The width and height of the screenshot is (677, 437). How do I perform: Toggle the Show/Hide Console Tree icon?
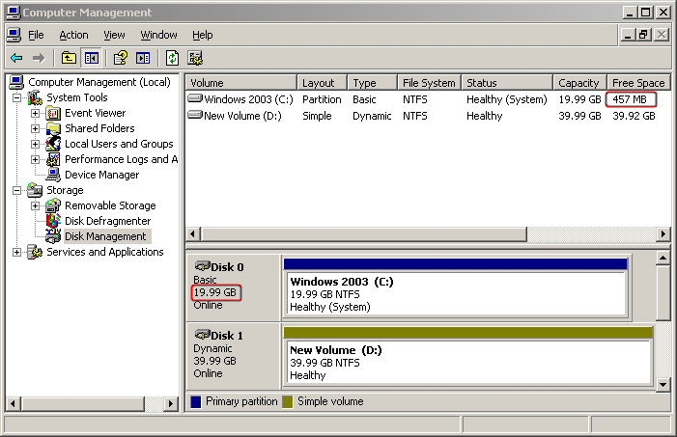coord(92,58)
